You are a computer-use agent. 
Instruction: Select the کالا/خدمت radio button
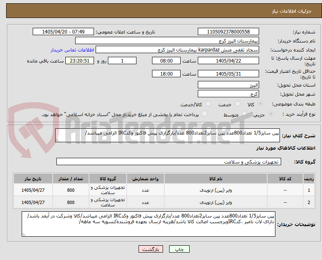click(208, 104)
